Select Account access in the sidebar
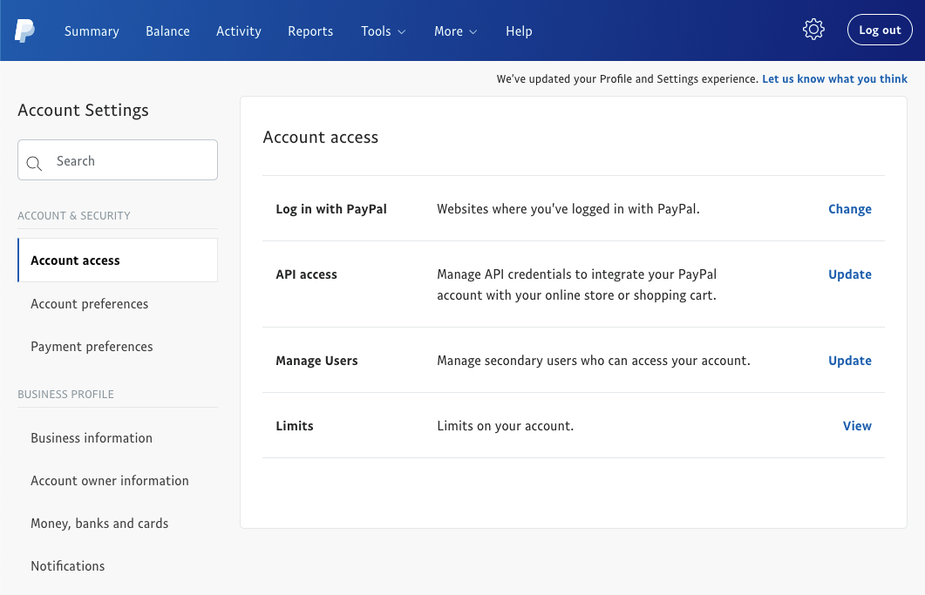 coord(118,260)
